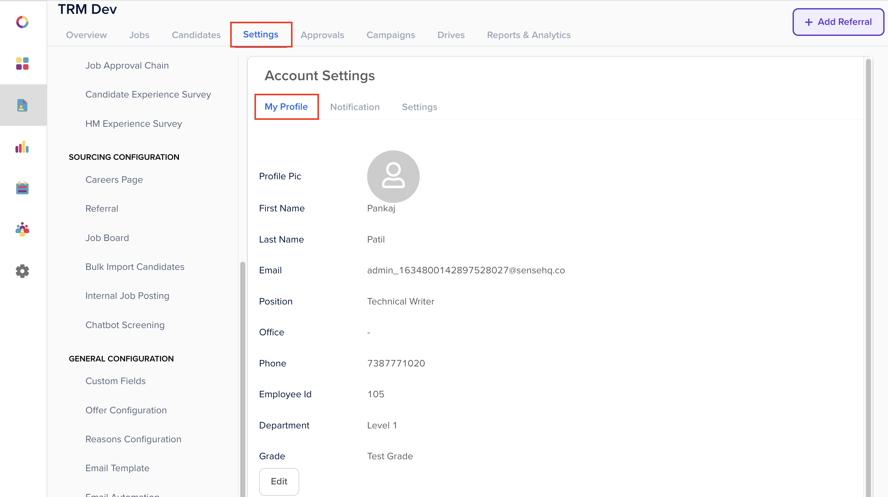Open the gear settings icon in sidebar
The image size is (888, 497).
coord(22,271)
